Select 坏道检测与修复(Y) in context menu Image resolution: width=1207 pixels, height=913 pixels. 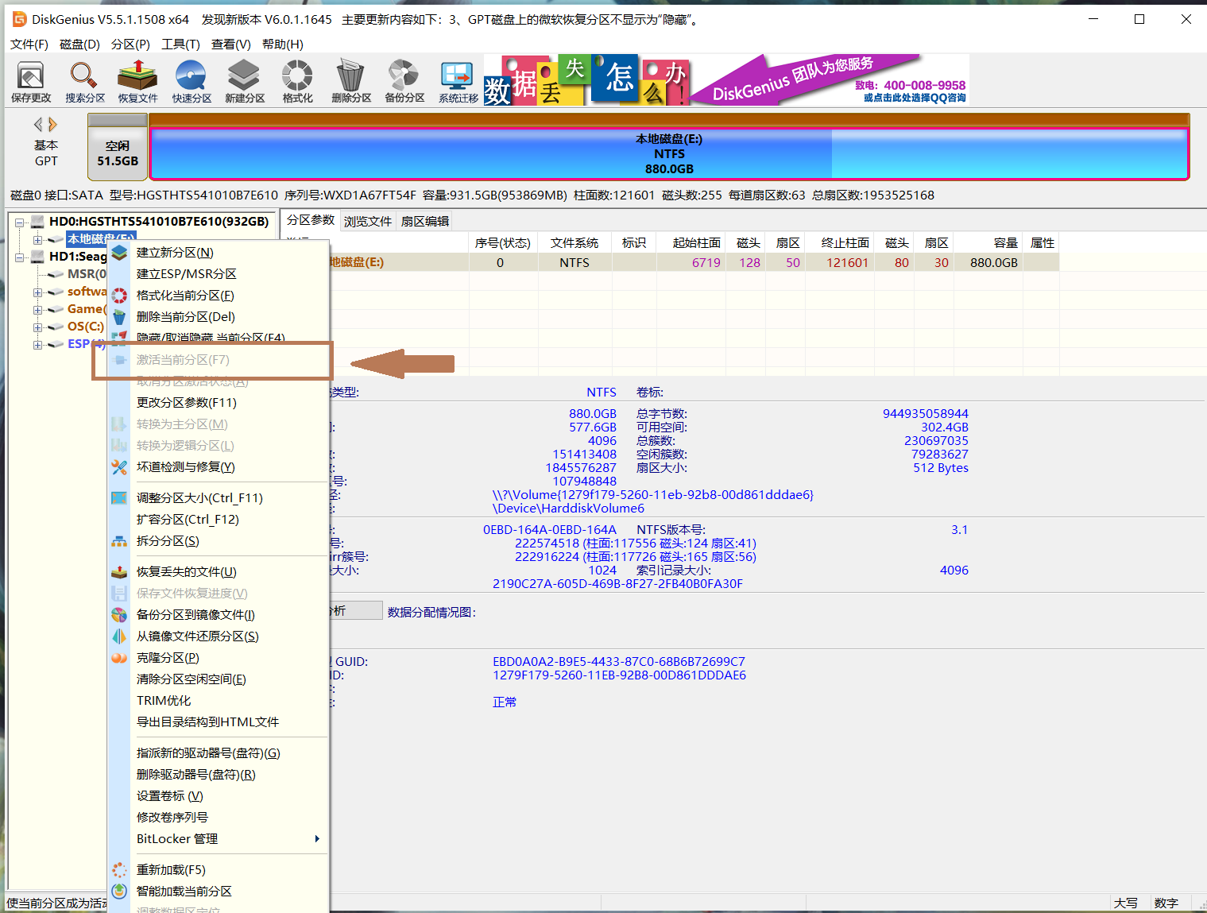coord(185,467)
